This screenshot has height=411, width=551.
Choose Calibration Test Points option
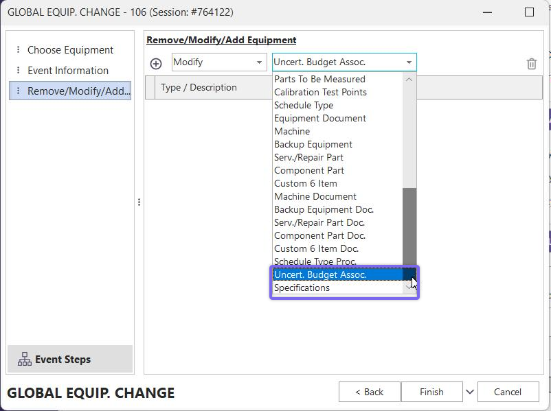320,93
